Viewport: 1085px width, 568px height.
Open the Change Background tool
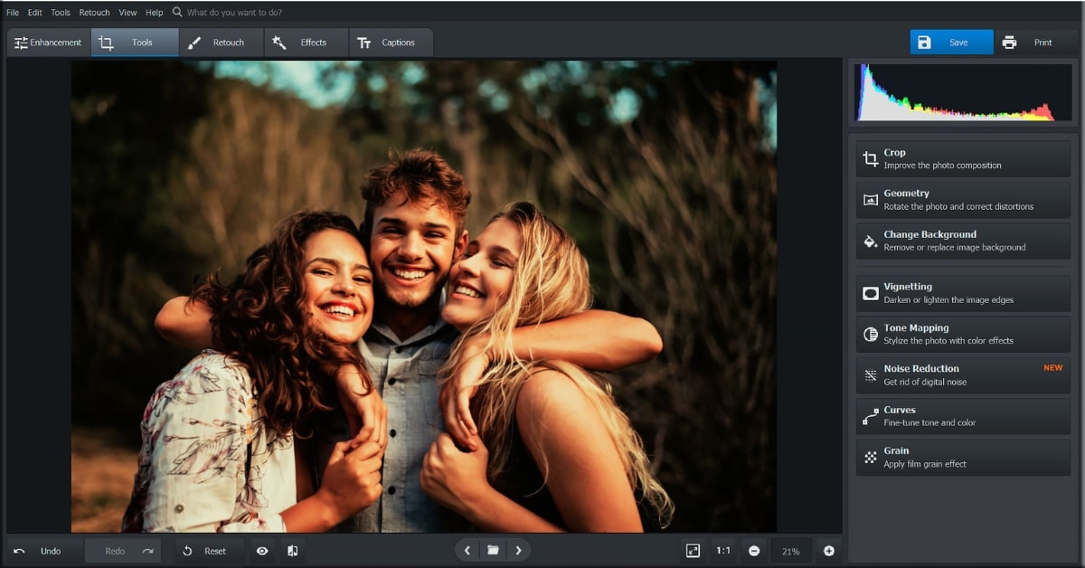963,241
